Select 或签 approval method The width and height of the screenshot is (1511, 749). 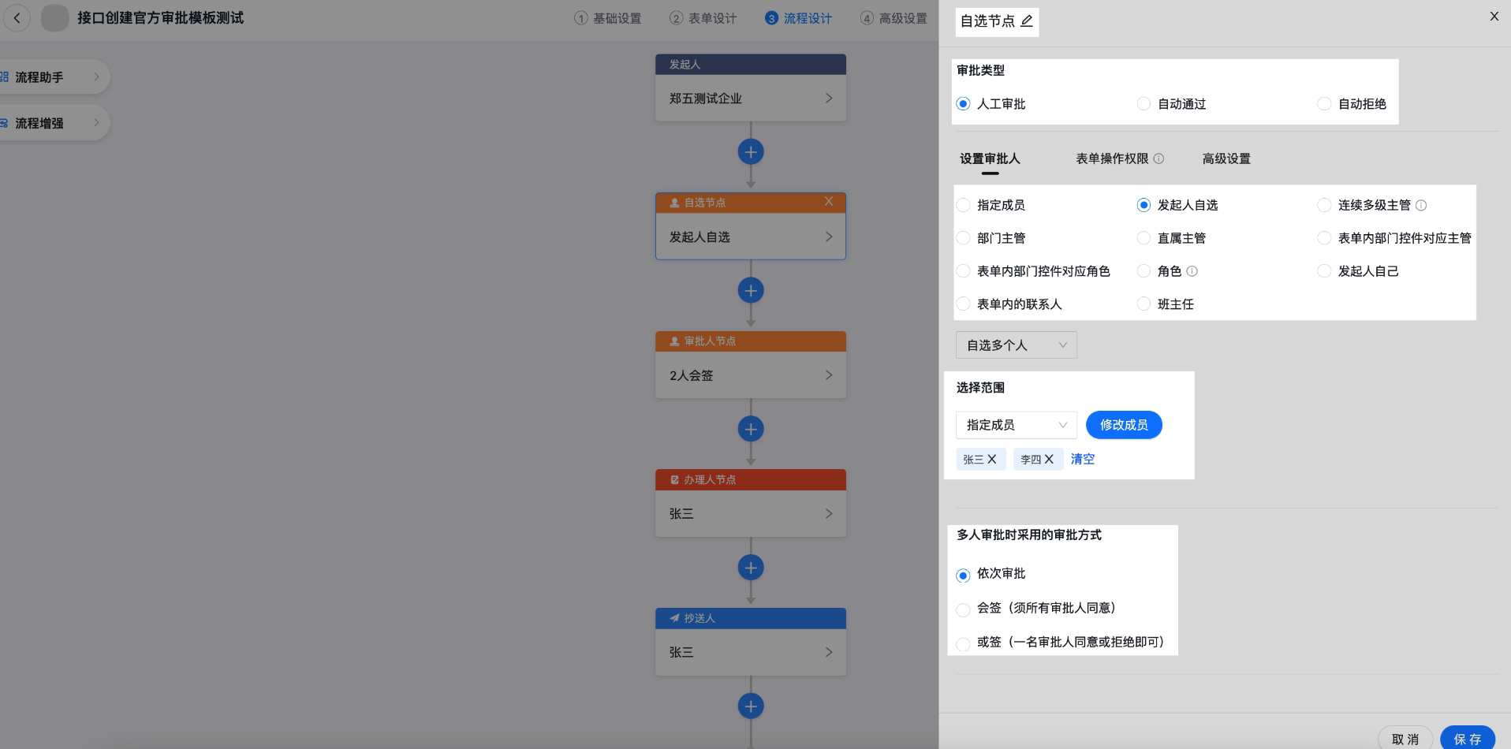[963, 644]
